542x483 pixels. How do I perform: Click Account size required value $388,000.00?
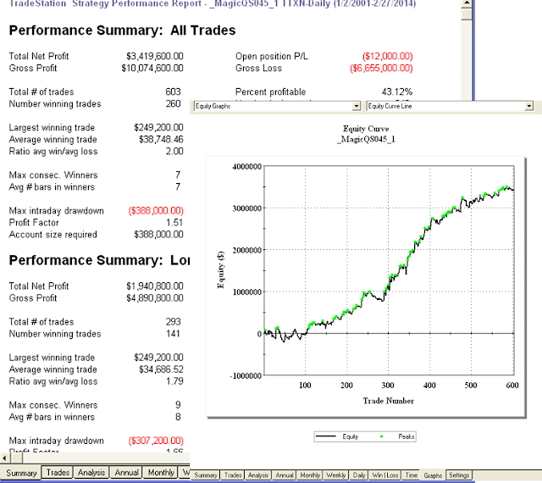(158, 235)
